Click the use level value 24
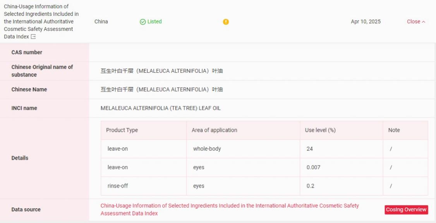The height and width of the screenshot is (223, 436). click(x=309, y=149)
